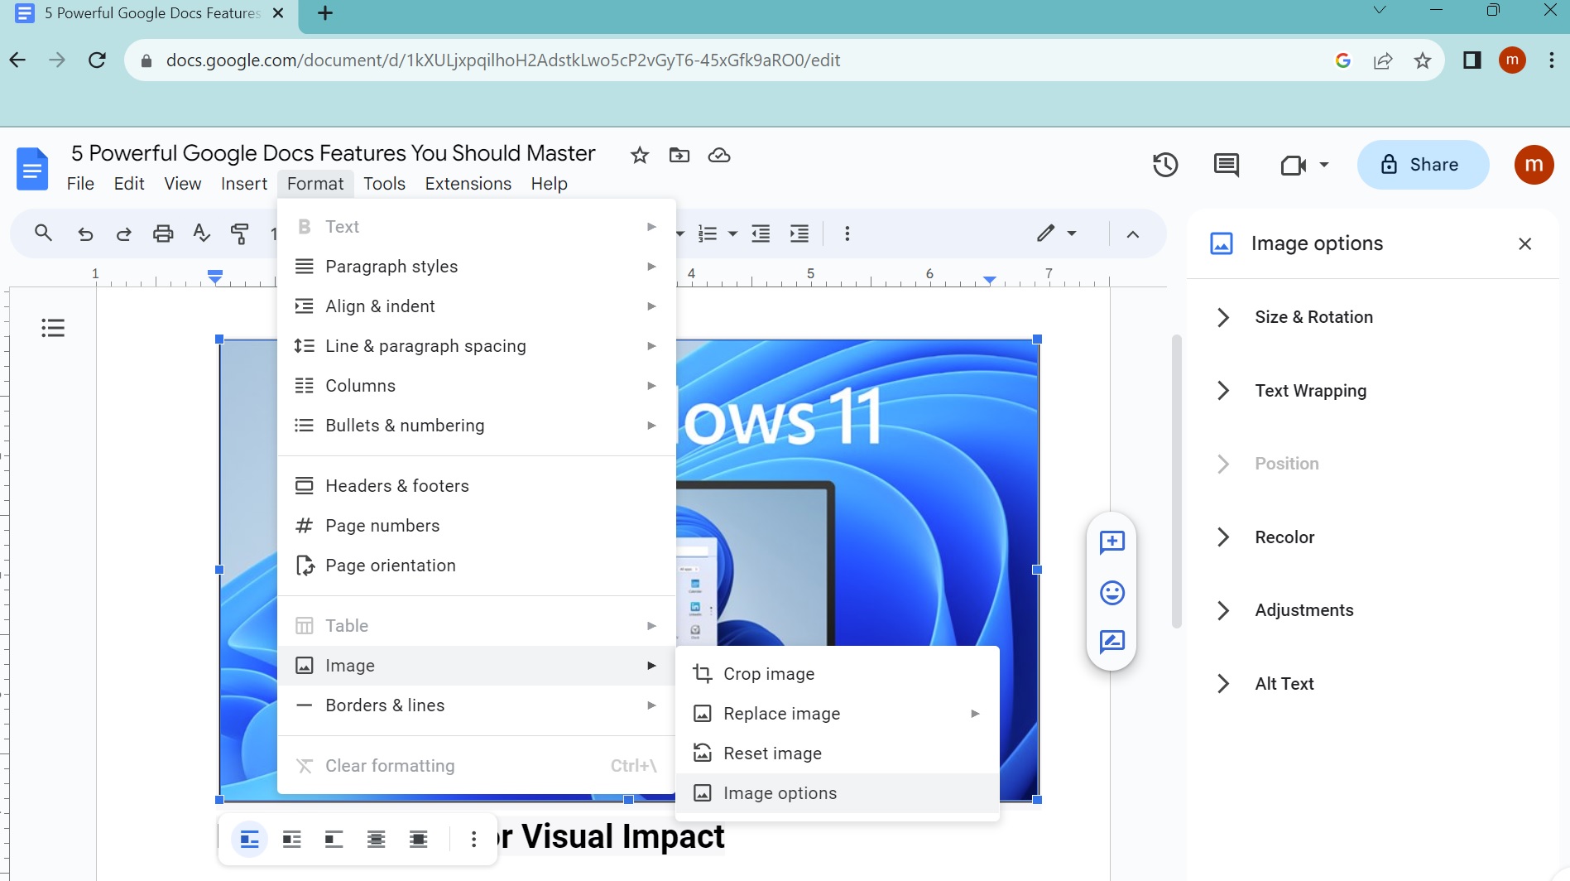Click the Meet camera icon

click(1294, 165)
